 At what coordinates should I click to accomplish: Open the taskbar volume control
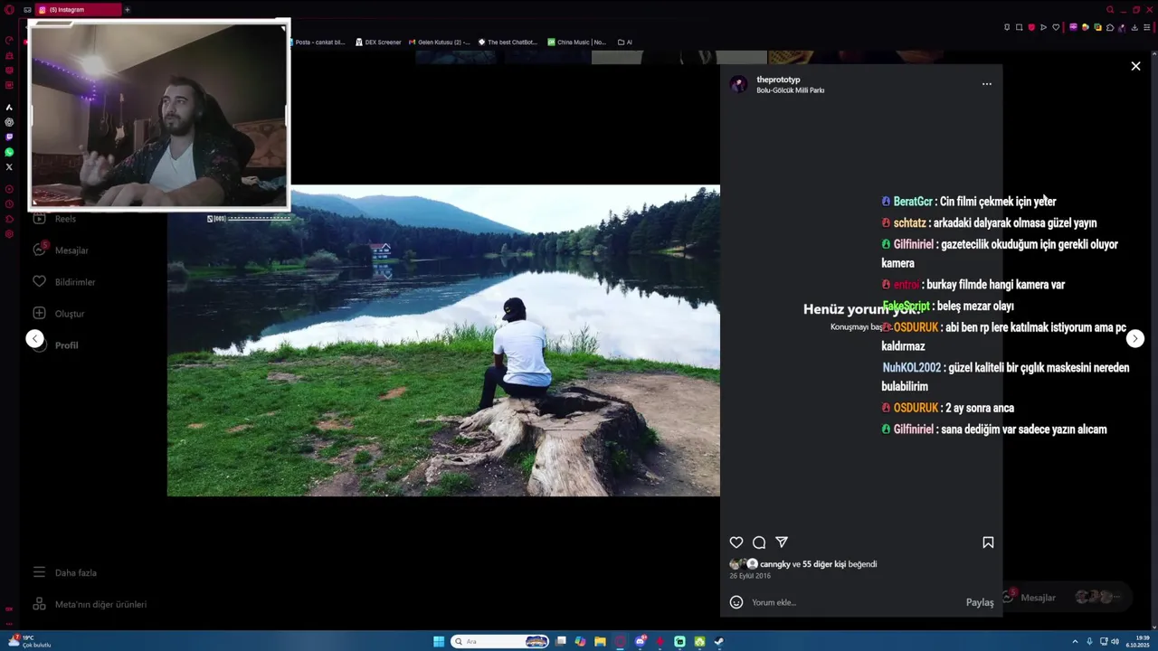click(x=1115, y=642)
